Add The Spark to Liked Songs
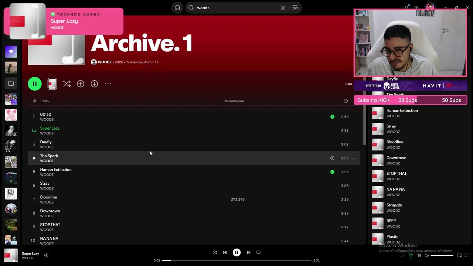473x266 pixels. pos(332,158)
